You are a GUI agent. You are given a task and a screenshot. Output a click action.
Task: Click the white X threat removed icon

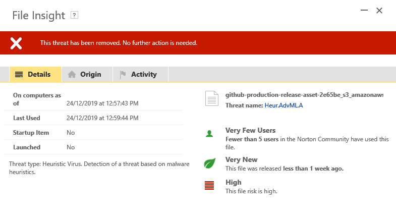[16, 43]
